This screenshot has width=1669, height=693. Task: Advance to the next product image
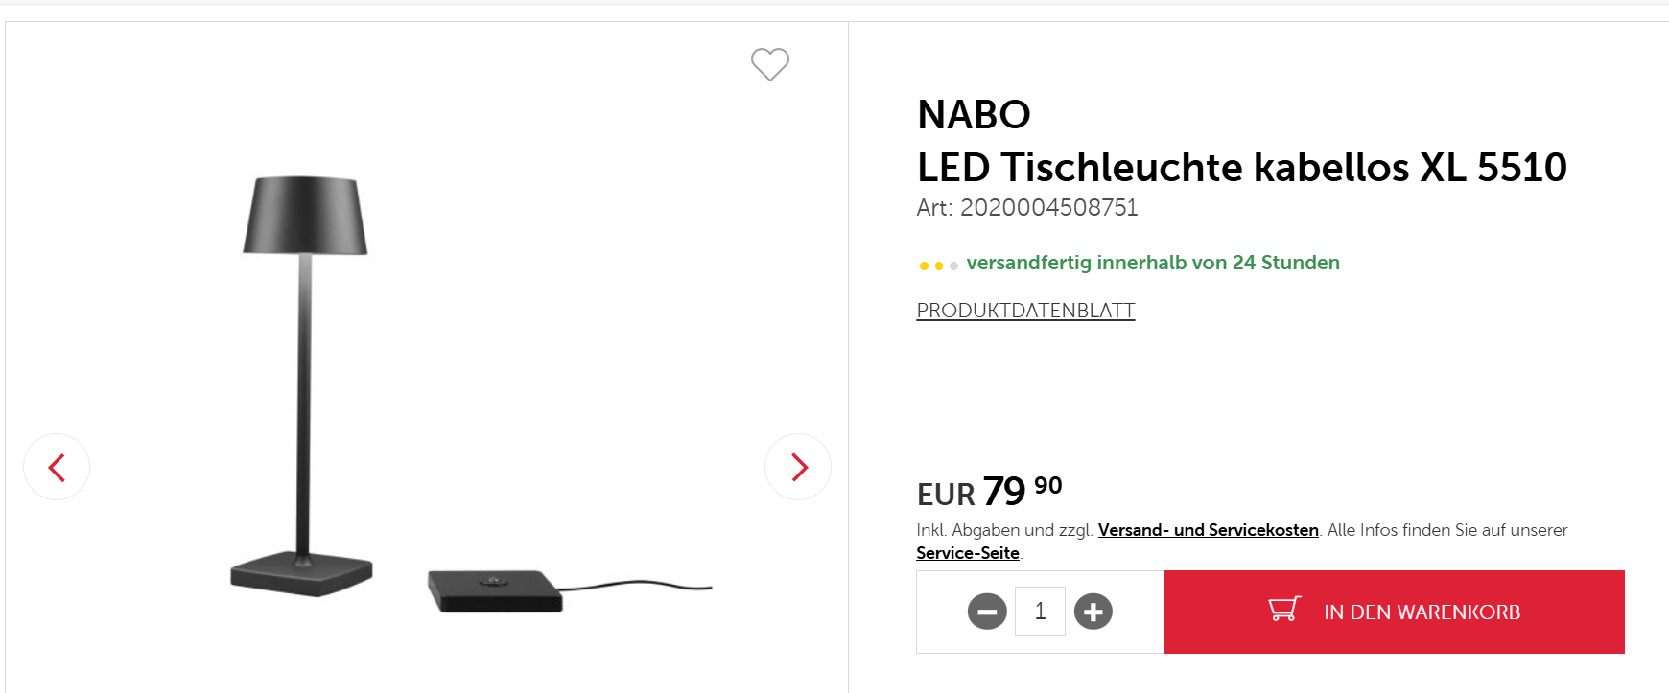coord(798,467)
